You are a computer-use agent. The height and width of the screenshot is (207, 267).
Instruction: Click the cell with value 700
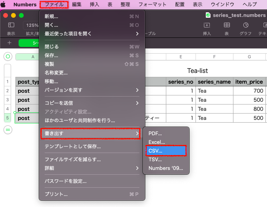tap(249, 91)
